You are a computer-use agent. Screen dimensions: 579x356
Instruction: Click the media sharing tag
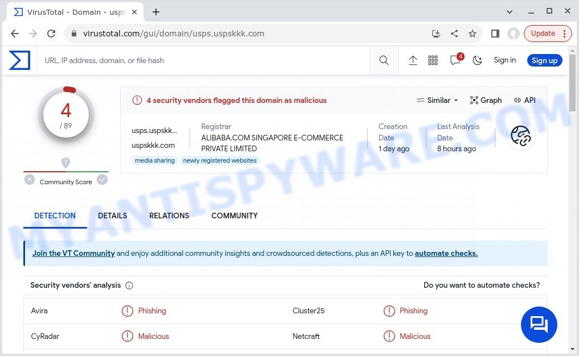click(x=155, y=160)
